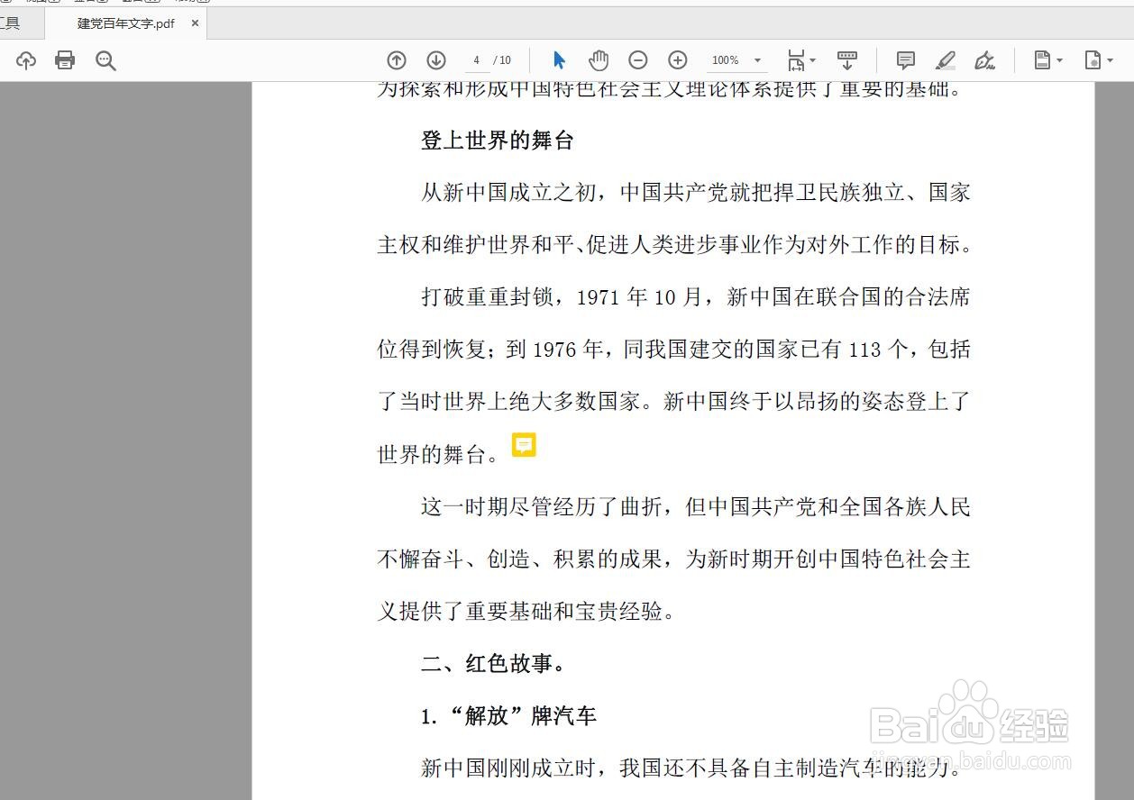
Task: Click the line 义提供了重要基础和宝贵经验
Action: click(526, 613)
